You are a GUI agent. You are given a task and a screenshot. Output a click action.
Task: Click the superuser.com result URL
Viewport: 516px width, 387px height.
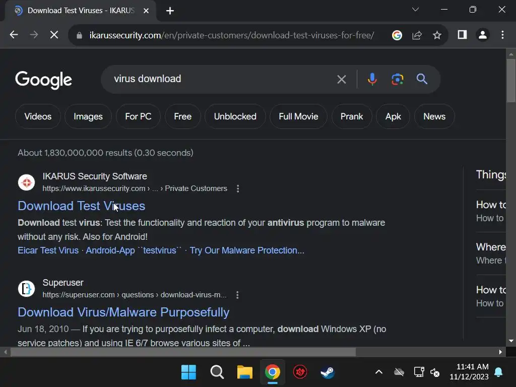coord(134,295)
